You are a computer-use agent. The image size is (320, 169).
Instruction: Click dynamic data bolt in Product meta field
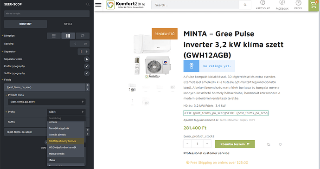tap(83, 102)
